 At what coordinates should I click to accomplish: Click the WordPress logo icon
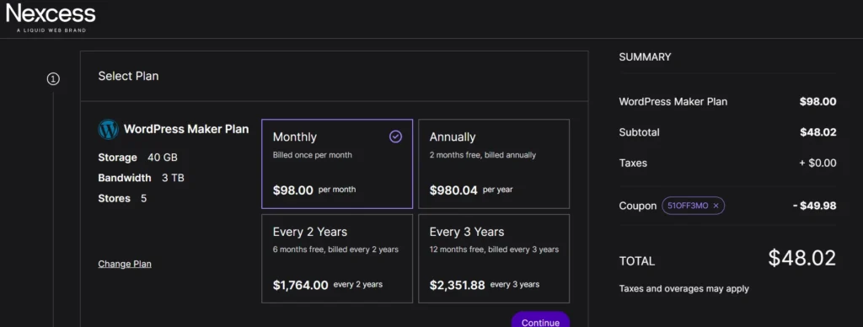click(x=109, y=130)
